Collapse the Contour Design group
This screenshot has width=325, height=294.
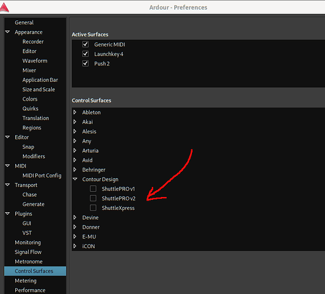75,179
